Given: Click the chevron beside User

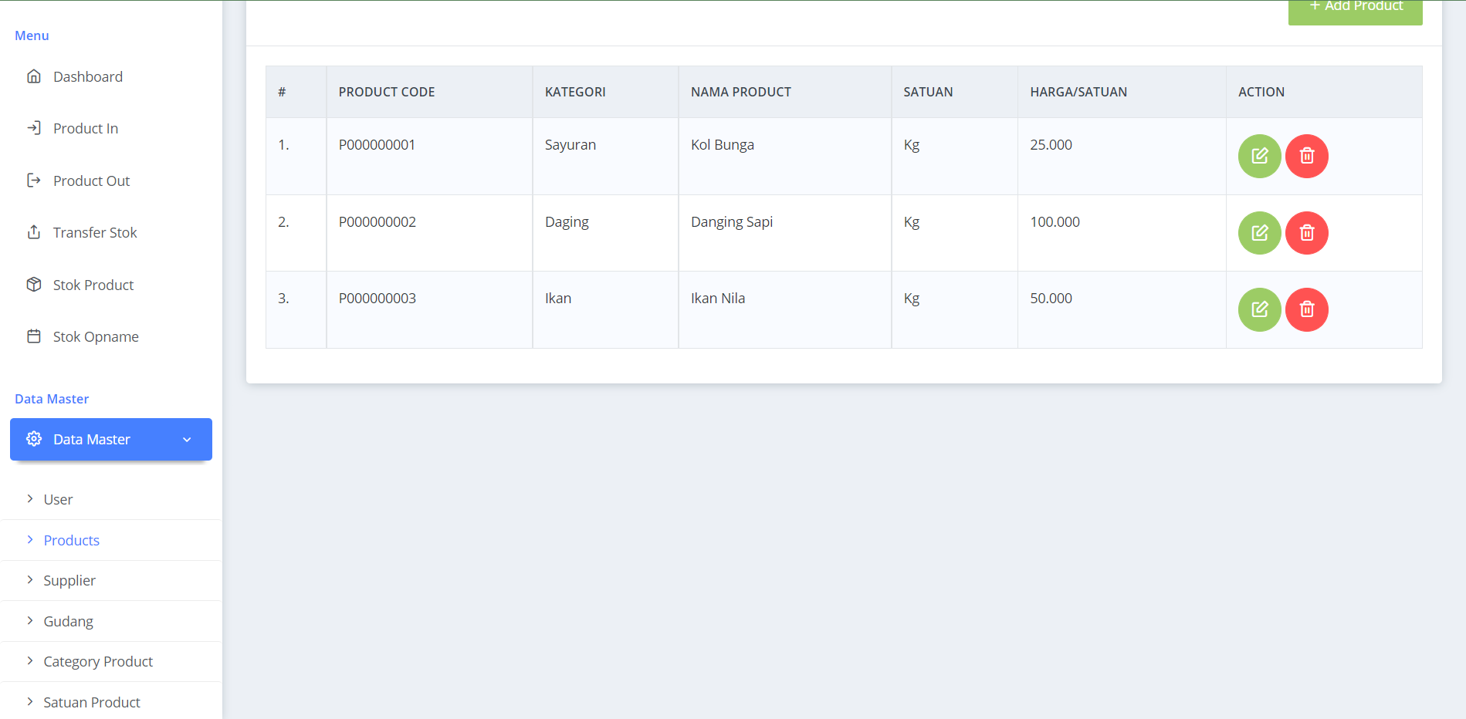Looking at the screenshot, I should pyautogui.click(x=30, y=499).
